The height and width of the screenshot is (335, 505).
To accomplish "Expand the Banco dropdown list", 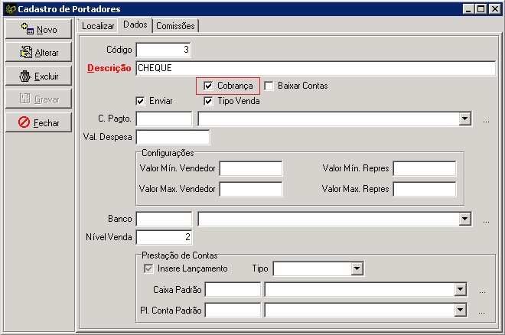I will 464,220.
